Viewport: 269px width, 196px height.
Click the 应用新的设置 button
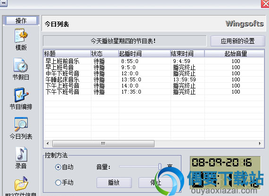[237, 41]
